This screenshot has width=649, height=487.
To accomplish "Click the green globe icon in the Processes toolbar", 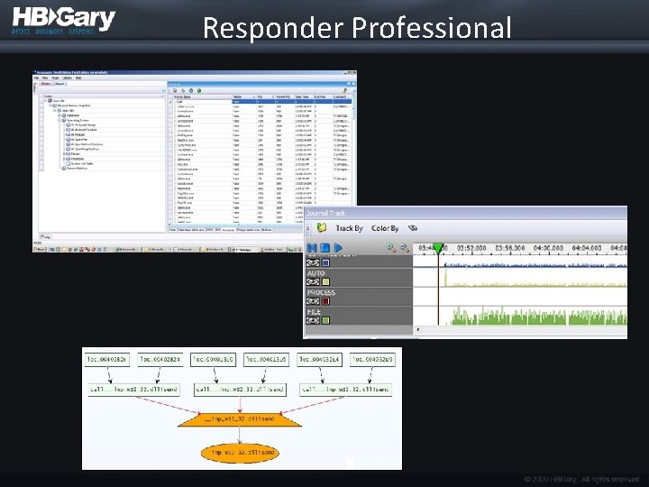I will (x=199, y=90).
